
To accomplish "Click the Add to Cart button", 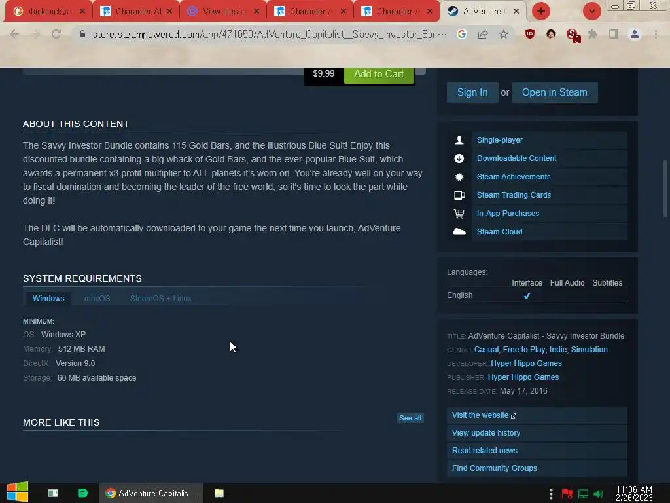I will coord(379,74).
